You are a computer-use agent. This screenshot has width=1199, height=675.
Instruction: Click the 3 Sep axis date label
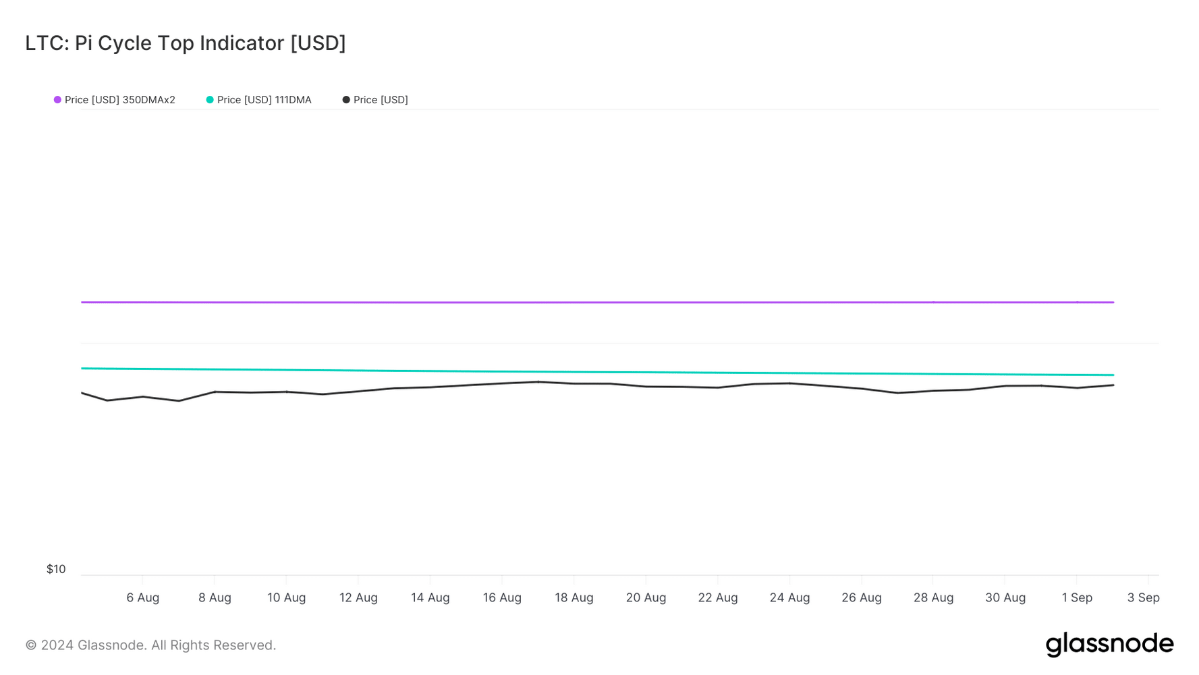pyautogui.click(x=1143, y=597)
